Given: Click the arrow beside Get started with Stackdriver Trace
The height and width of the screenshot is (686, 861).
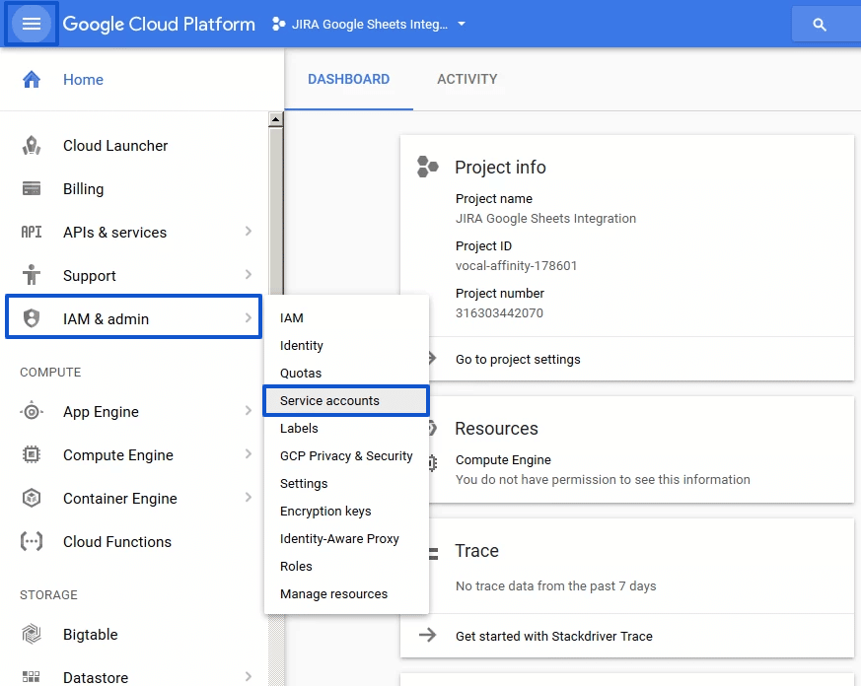Looking at the screenshot, I should click(x=428, y=635).
